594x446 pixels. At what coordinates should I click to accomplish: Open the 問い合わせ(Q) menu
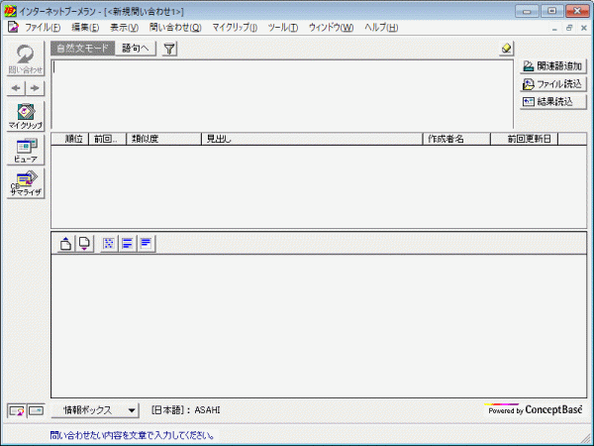pyautogui.click(x=175, y=28)
